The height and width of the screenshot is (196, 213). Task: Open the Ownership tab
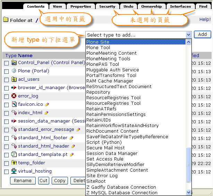click(152, 6)
